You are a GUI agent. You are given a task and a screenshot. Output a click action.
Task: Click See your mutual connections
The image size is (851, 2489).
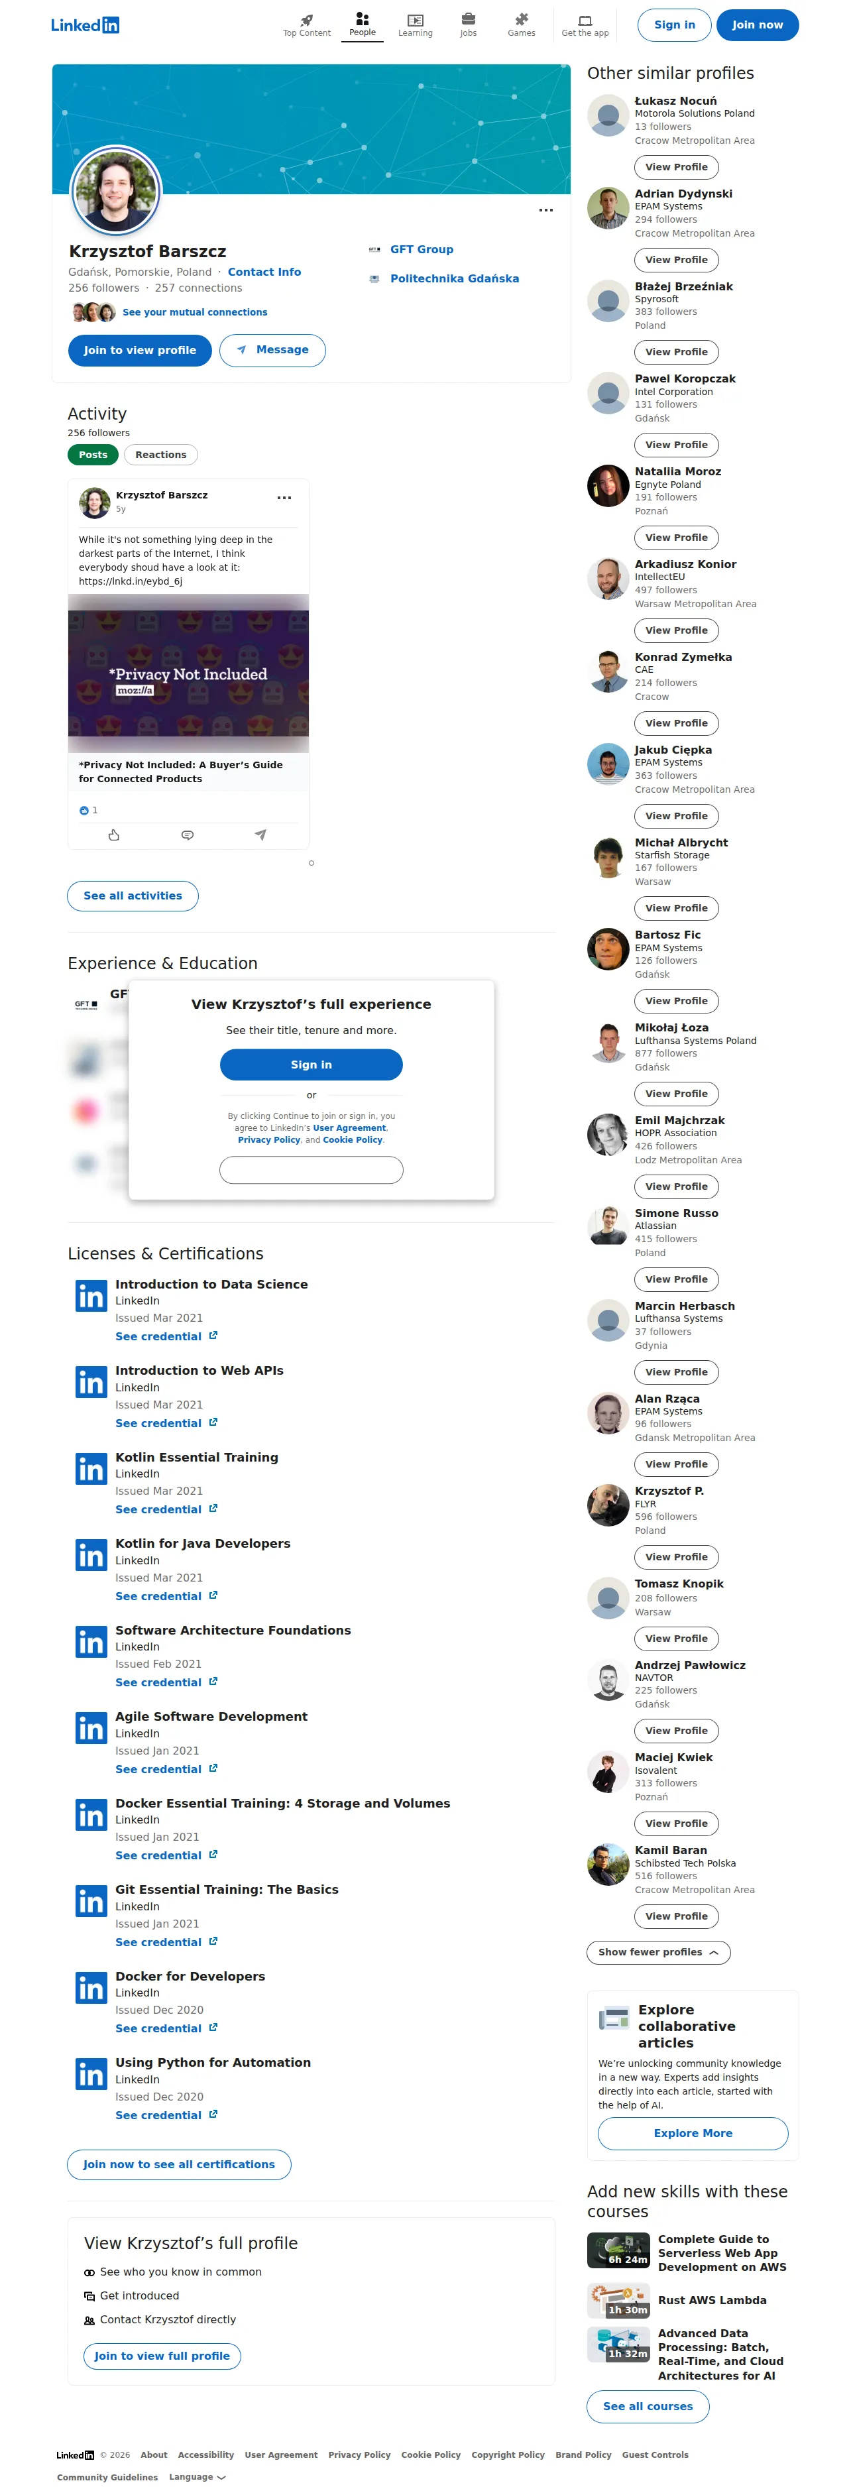click(195, 312)
